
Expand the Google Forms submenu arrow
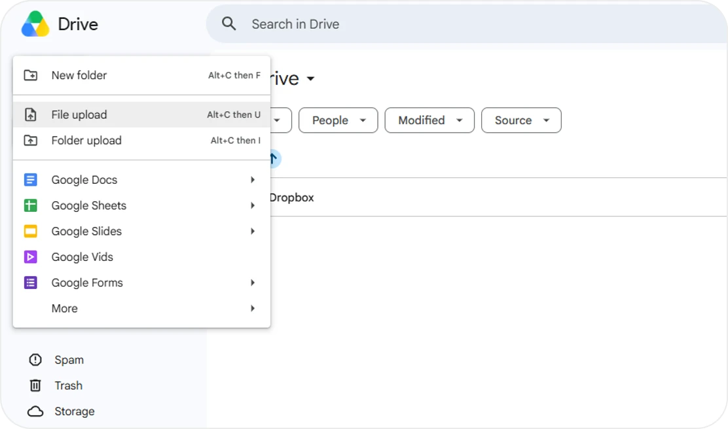[253, 283]
